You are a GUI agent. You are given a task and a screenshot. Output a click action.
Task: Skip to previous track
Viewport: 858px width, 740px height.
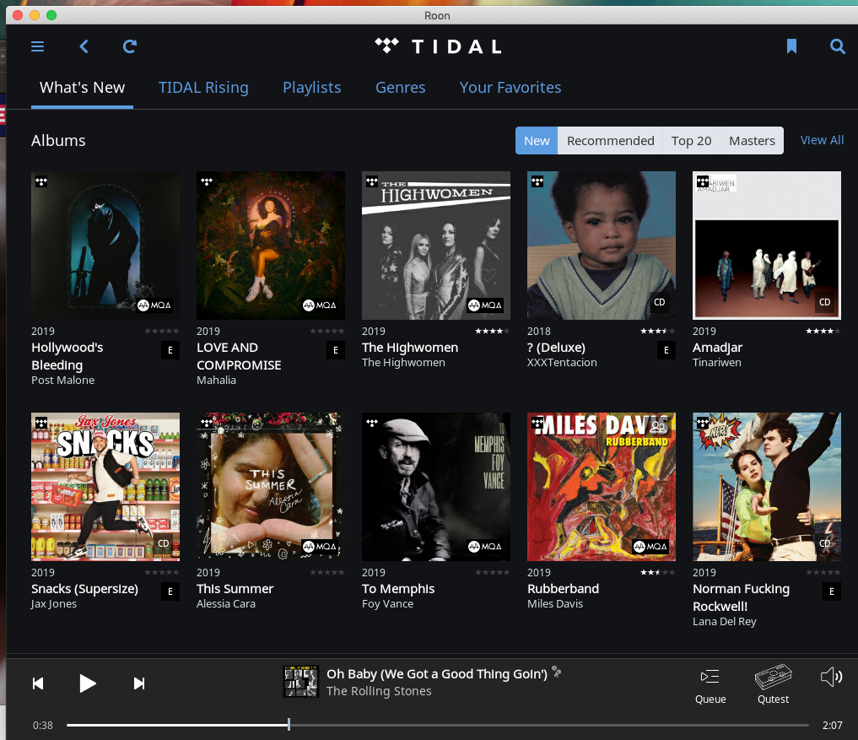tap(38, 683)
